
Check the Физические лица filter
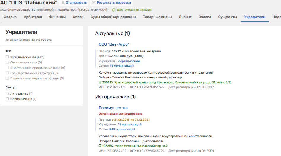tap(7, 62)
